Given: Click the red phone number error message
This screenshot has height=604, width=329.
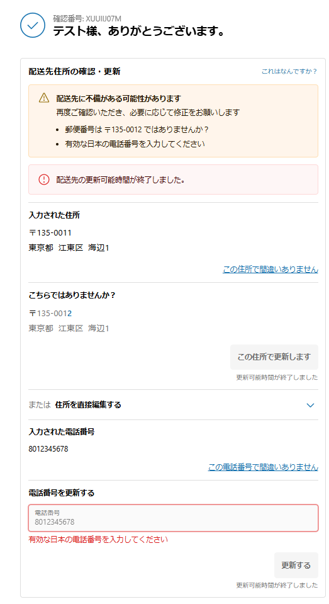Looking at the screenshot, I should click(98, 539).
